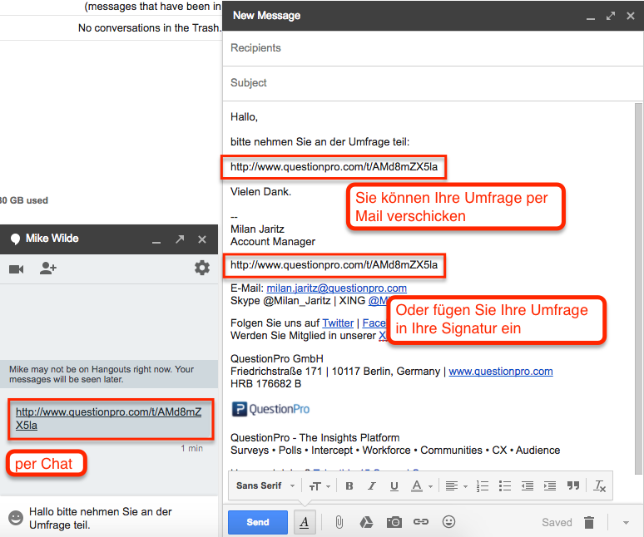Discard the draft with trash icon
The image size is (644, 537).
click(x=589, y=522)
